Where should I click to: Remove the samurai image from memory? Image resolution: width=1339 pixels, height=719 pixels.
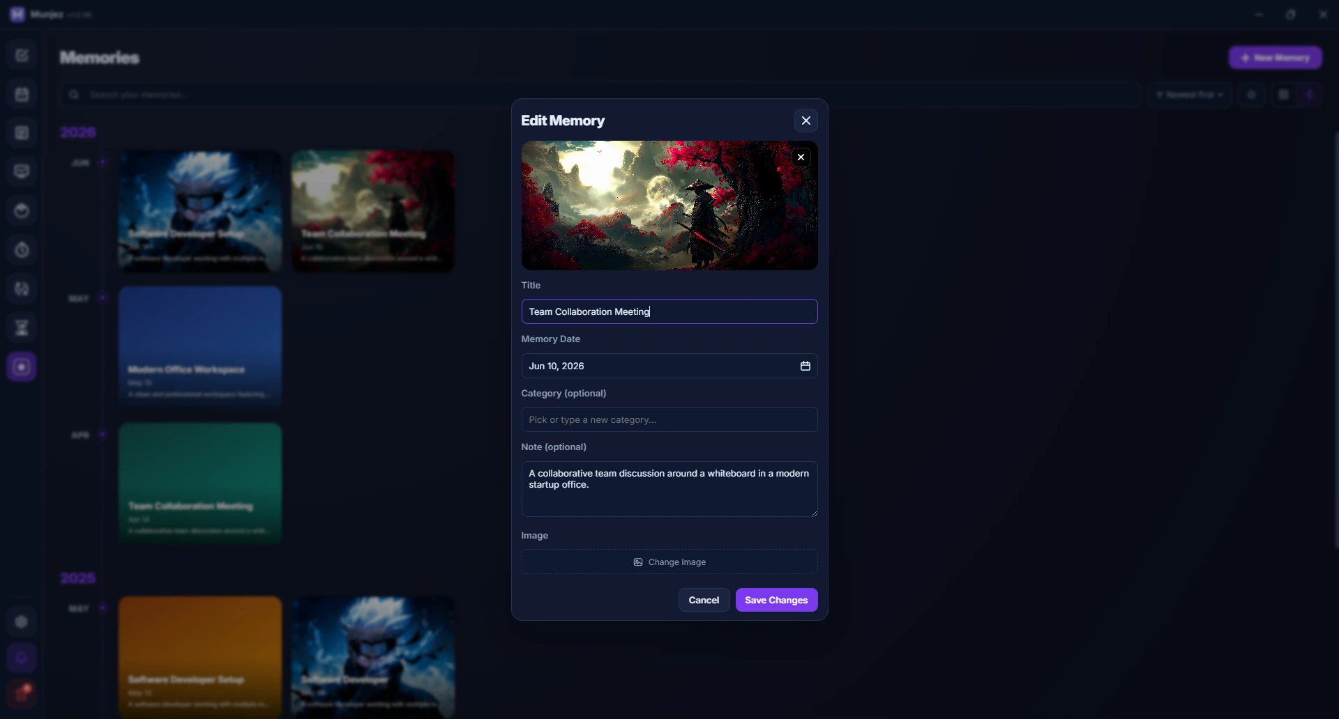(x=801, y=157)
